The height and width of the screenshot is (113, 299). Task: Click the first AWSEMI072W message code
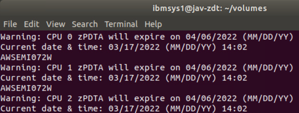(x=26, y=57)
